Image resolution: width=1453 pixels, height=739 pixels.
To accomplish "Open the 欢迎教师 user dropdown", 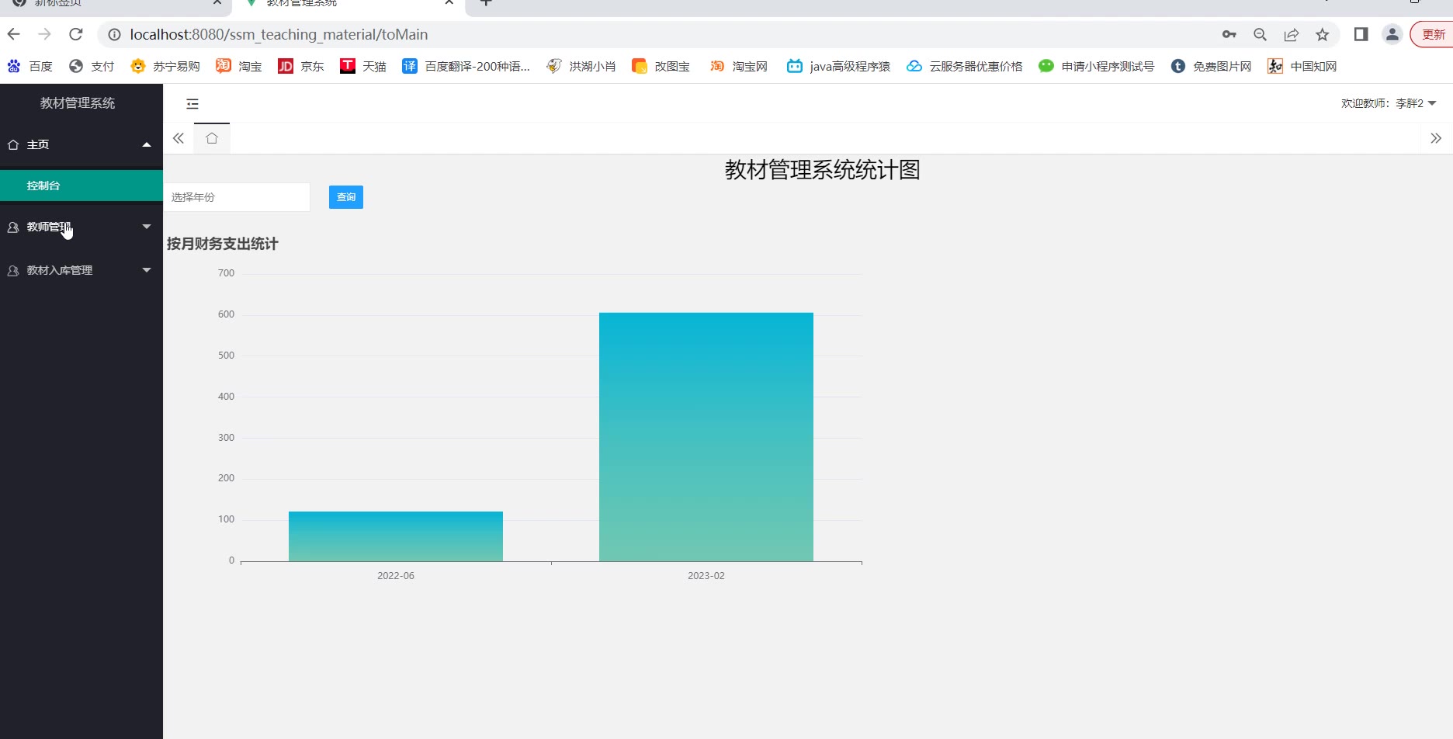I will click(x=1388, y=103).
